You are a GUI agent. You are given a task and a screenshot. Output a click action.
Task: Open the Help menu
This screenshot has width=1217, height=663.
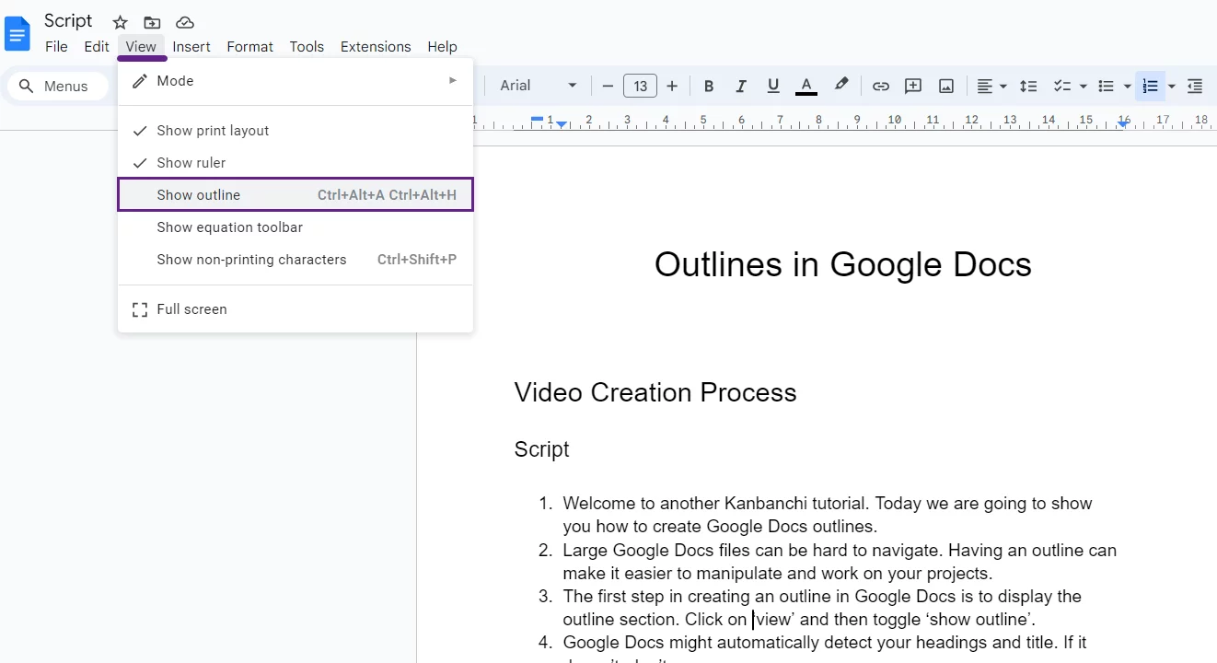[442, 46]
